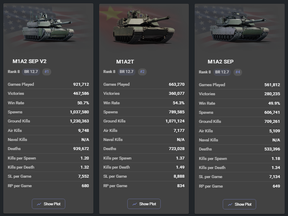Select Ground Kills row on M1A2 SEP V2
This screenshot has height=216, width=288.
pos(48,121)
